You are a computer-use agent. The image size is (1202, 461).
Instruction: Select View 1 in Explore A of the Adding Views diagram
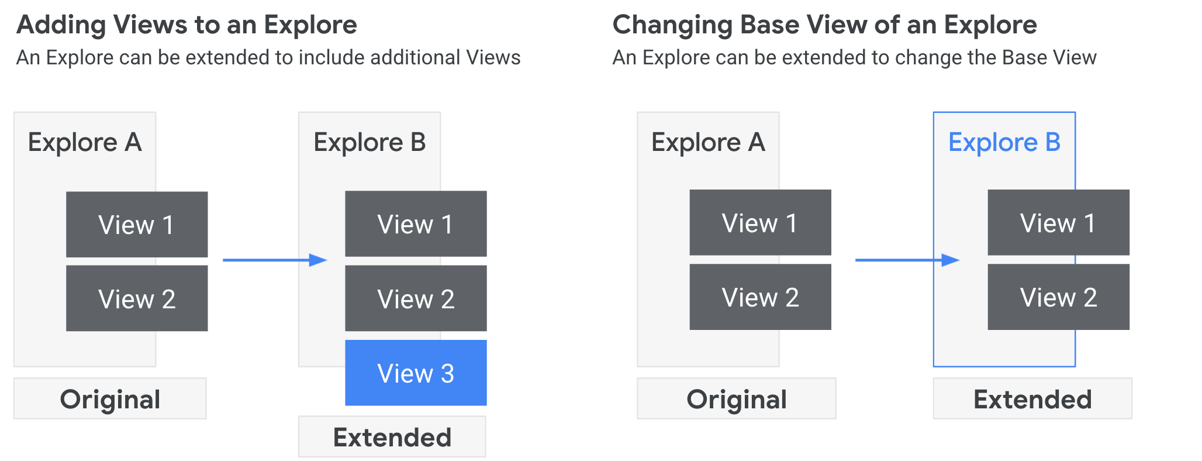click(x=137, y=225)
